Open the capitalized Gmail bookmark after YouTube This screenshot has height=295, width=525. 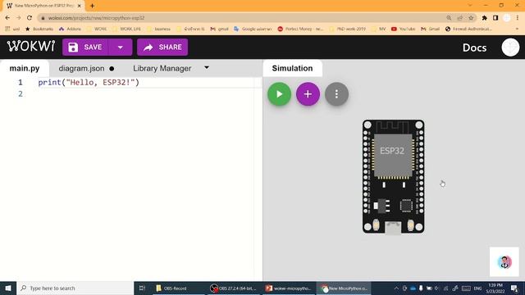pyautogui.click(x=430, y=29)
